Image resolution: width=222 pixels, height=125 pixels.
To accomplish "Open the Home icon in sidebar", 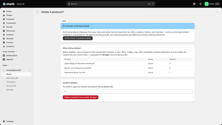I will click(x=4, y=11).
